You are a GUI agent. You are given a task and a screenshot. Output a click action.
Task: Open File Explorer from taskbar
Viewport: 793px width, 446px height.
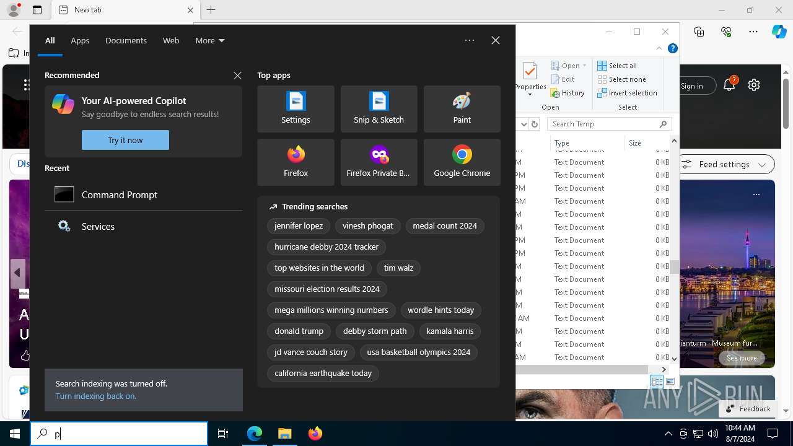[285, 434]
